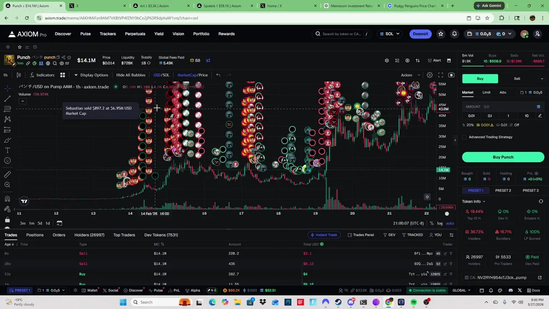
Task: Toggle the YOU trades filter
Action: 435,235
